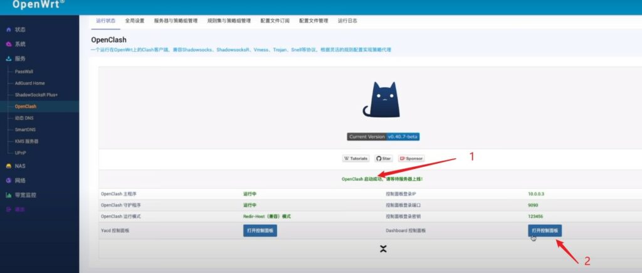
Task: Collapse the status panel with double-chevron icon
Action: (x=383, y=249)
